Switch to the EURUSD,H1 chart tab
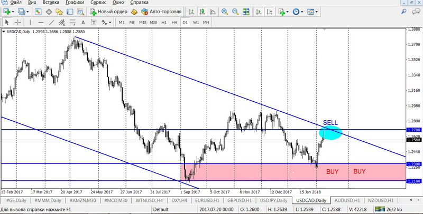423x214 pixels. (208, 201)
